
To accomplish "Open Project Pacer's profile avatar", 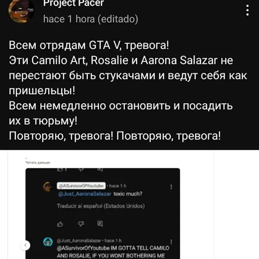I will [21, 11].
